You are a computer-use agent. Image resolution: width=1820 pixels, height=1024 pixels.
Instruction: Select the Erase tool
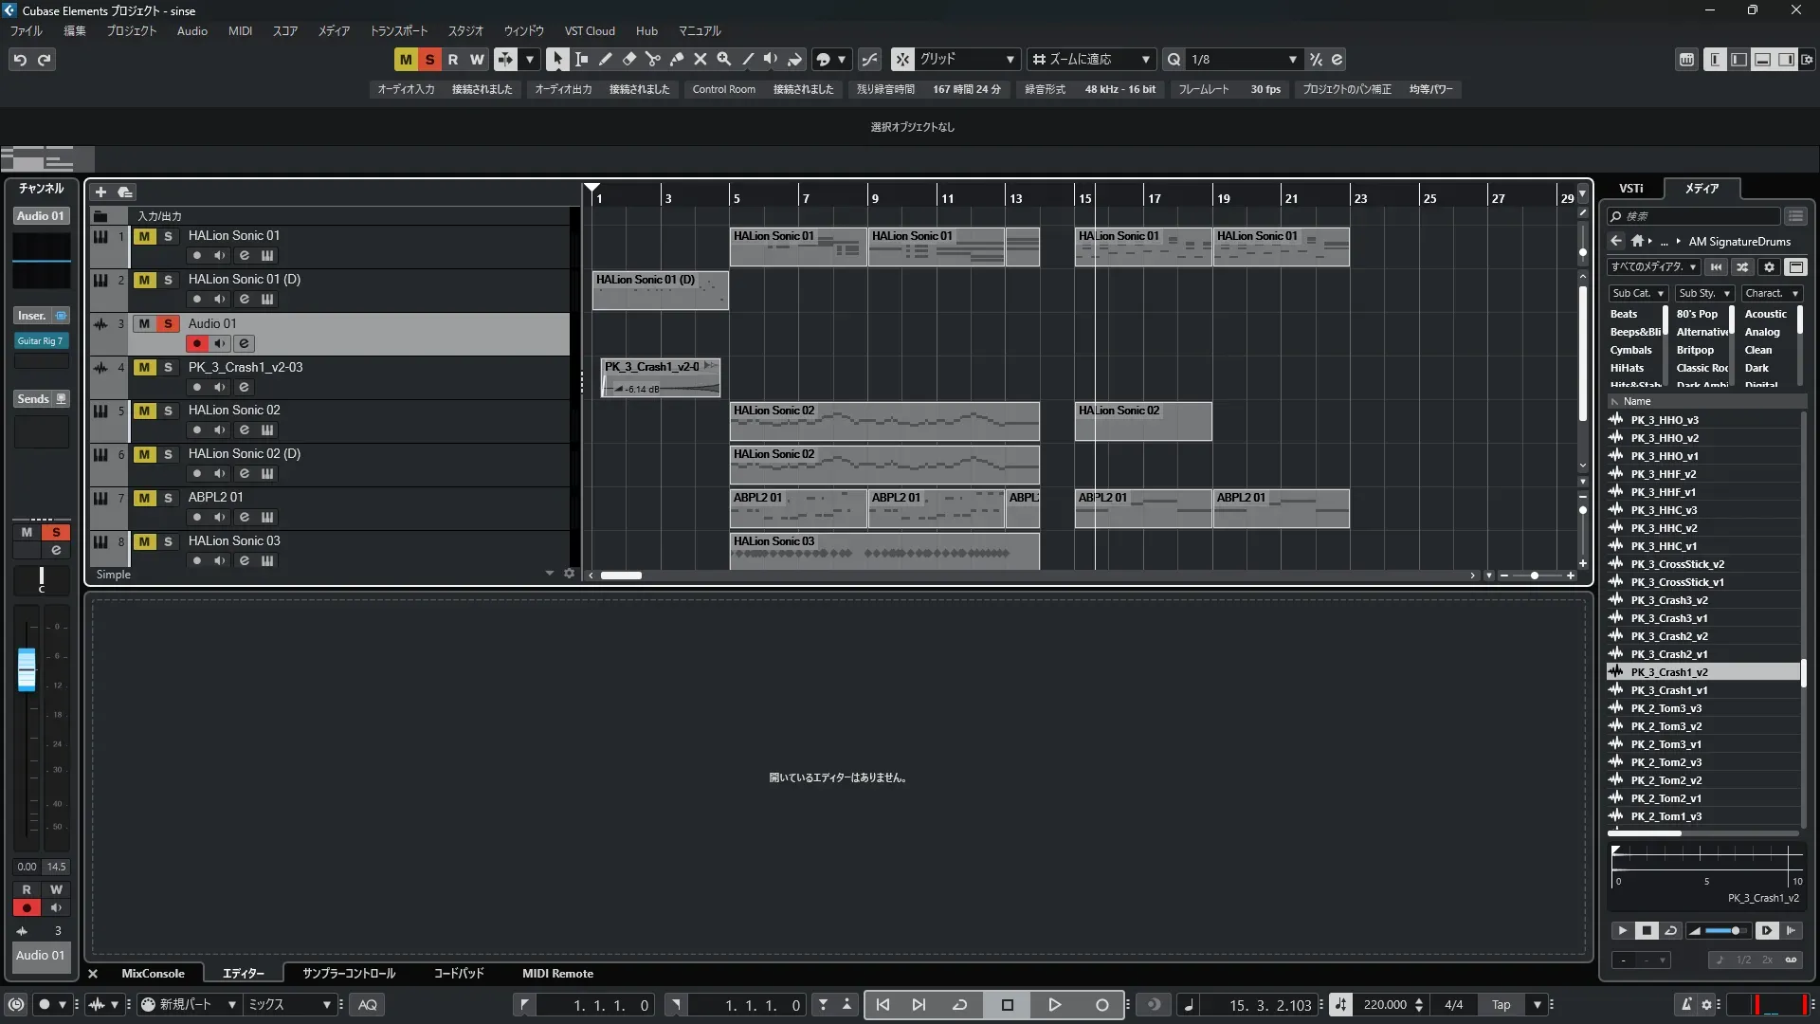click(629, 59)
